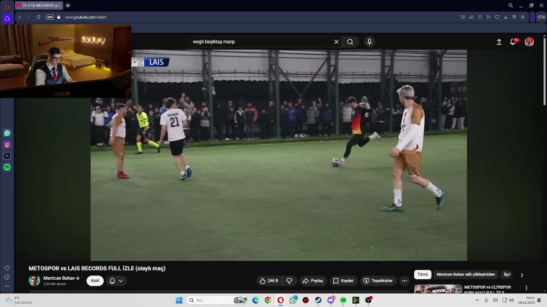The image size is (547, 307).
Task: Open Microsoft Edge from the taskbar
Action: coord(256,300)
